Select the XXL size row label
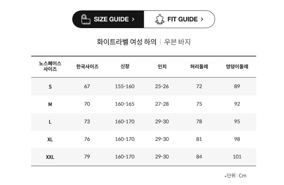 tap(50, 157)
